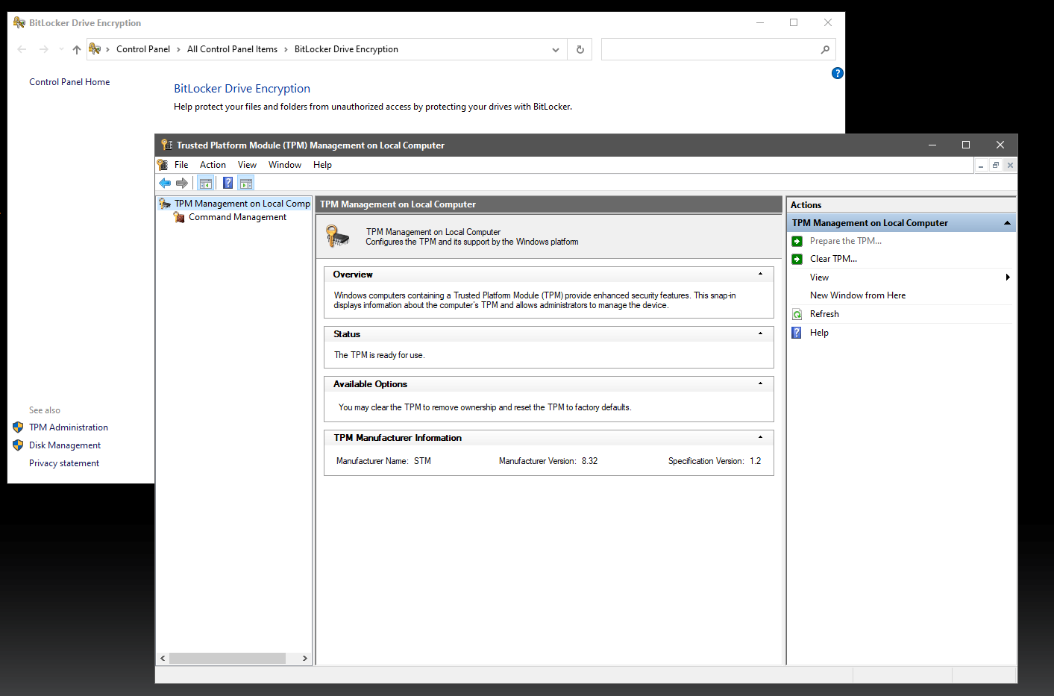
Task: Open the Privacy statement link
Action: coord(64,463)
